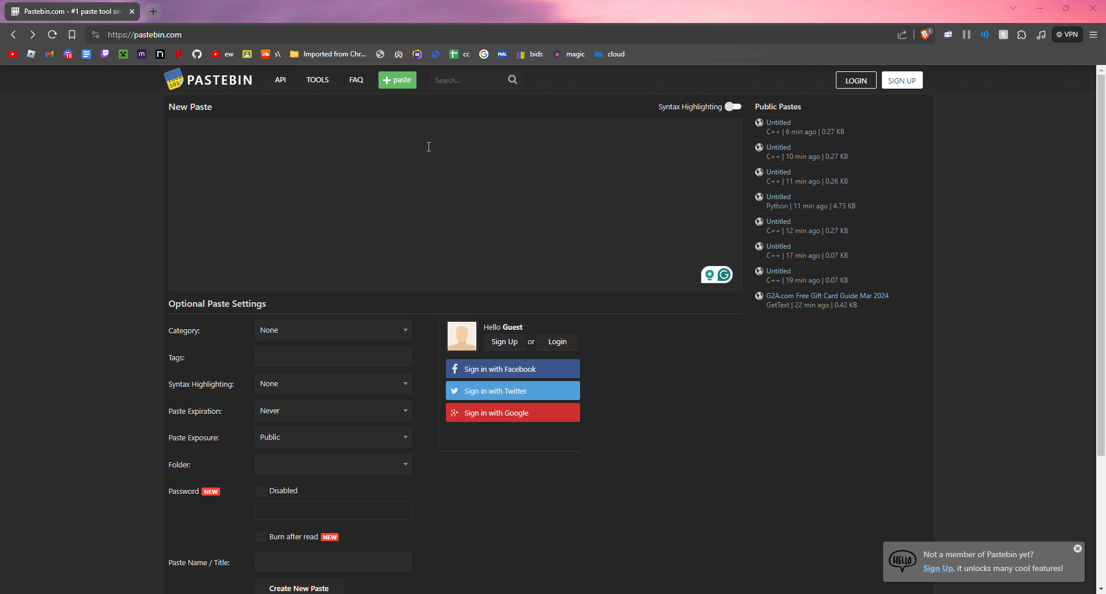
Task: Click inside the New Paste text area
Action: 455,204
